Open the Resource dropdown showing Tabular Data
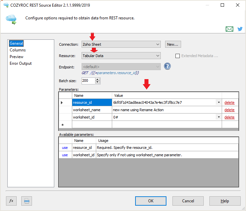The image size is (246, 211). pos(121,56)
